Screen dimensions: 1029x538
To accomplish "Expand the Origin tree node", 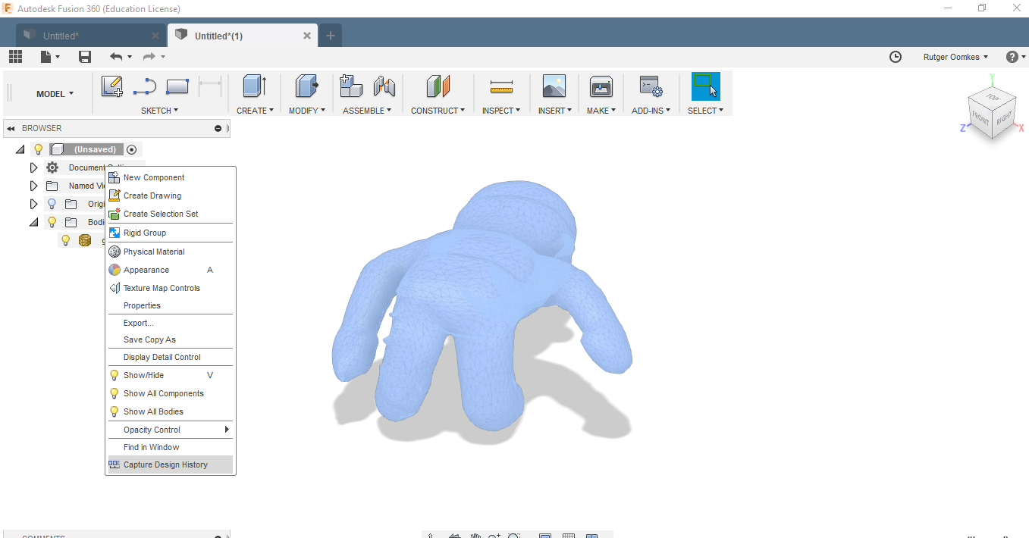I will click(33, 204).
